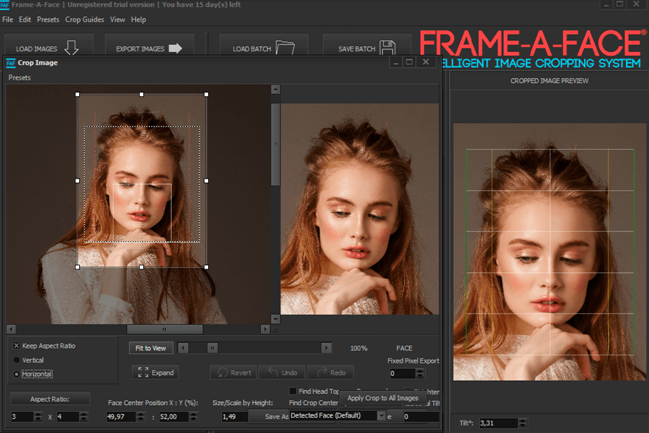
Task: Select the Vertical radio button
Action: tap(16, 360)
